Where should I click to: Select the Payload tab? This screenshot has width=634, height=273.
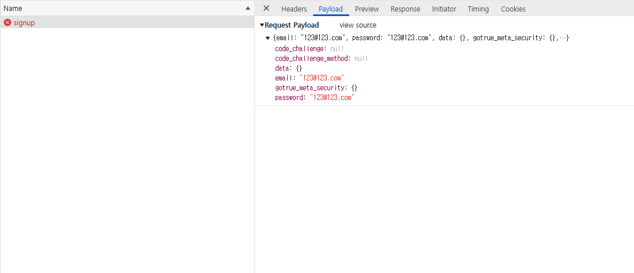(331, 9)
